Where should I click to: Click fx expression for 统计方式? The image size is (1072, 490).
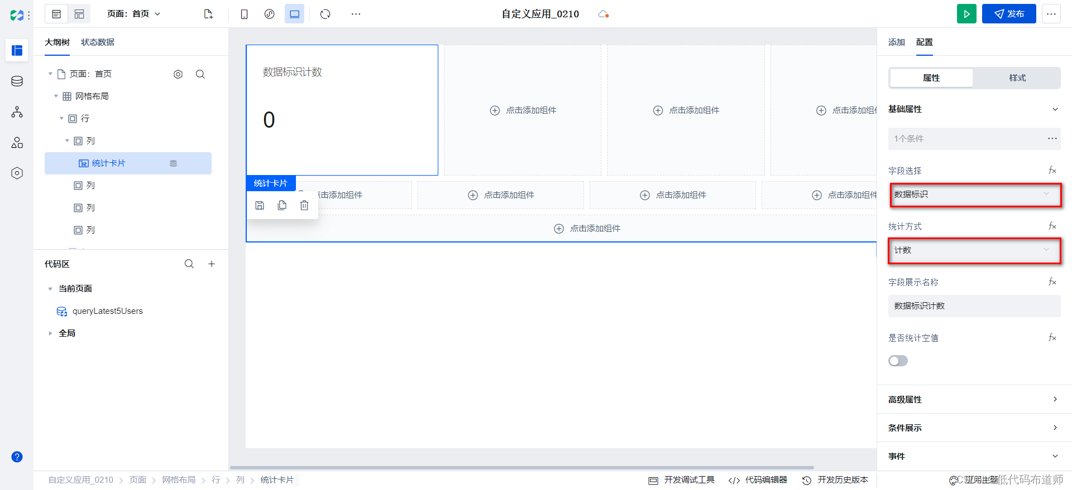coord(1052,226)
